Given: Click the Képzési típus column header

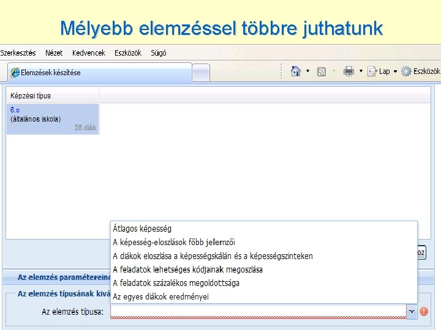Looking at the screenshot, I should [x=53, y=96].
